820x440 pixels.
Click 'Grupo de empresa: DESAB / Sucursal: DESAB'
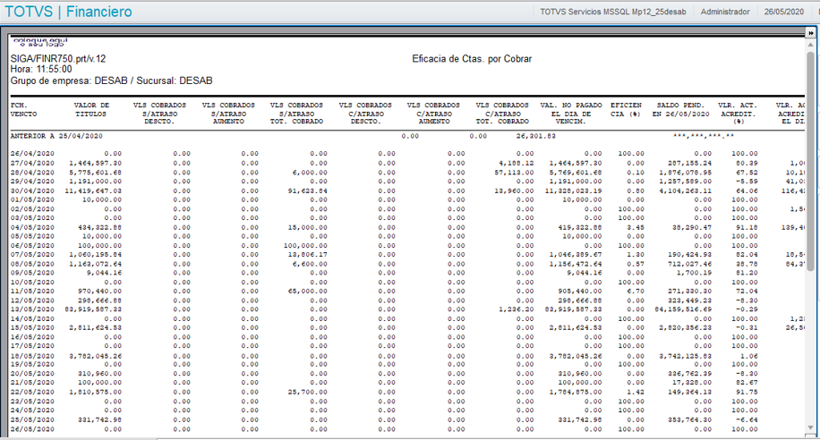tap(111, 81)
